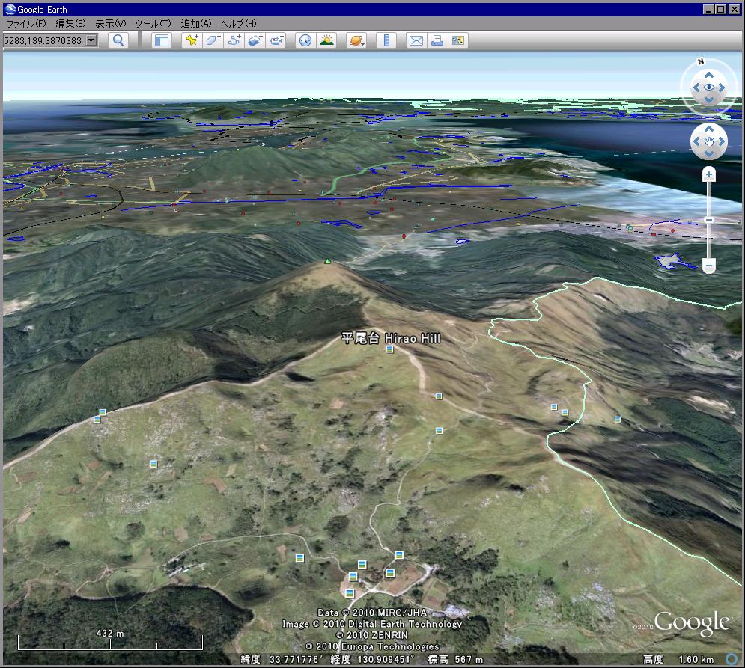This screenshot has width=745, height=668.
Task: Print the current view
Action: pos(437,40)
